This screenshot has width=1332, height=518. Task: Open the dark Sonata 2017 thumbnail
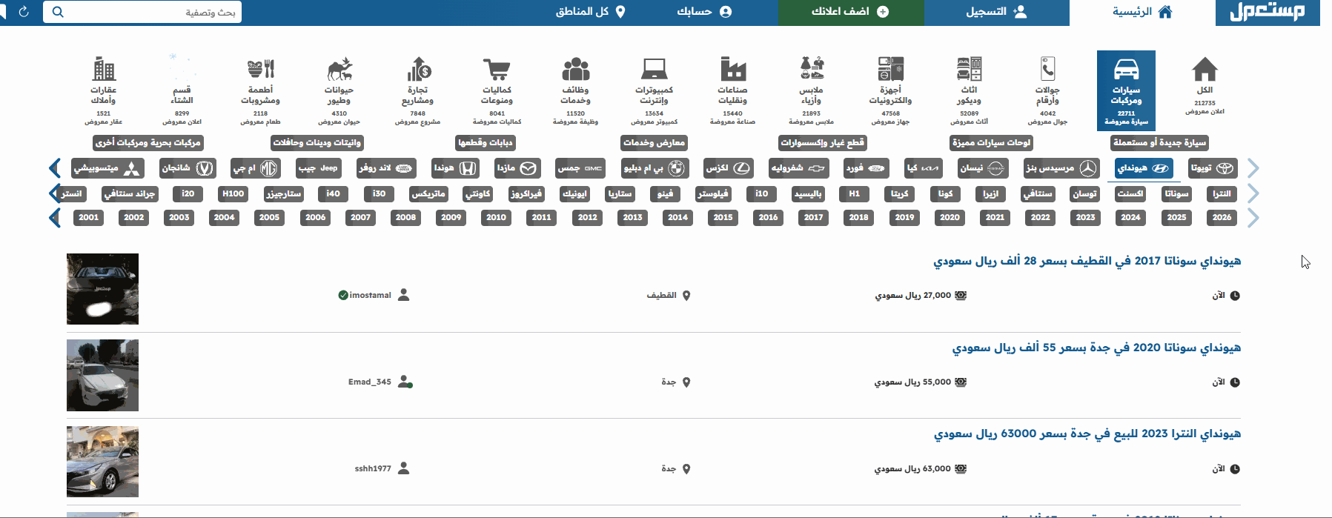tap(102, 289)
